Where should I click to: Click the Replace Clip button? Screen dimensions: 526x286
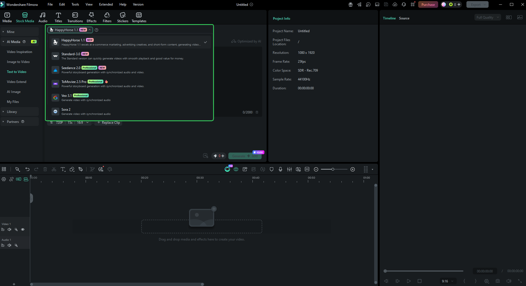point(109,123)
